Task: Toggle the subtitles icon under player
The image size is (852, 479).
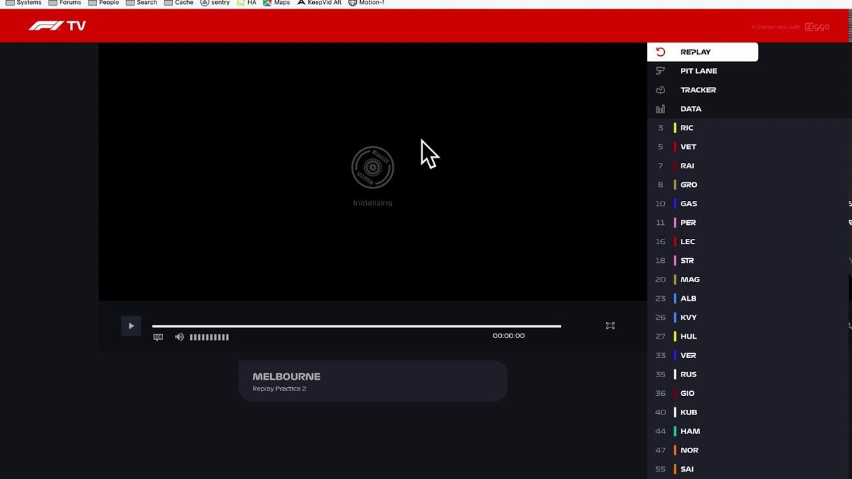Action: [x=158, y=337]
